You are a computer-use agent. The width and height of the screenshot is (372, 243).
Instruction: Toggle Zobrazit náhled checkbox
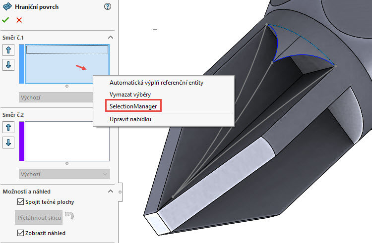coord(21,233)
